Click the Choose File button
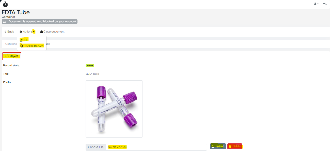 [96, 147]
